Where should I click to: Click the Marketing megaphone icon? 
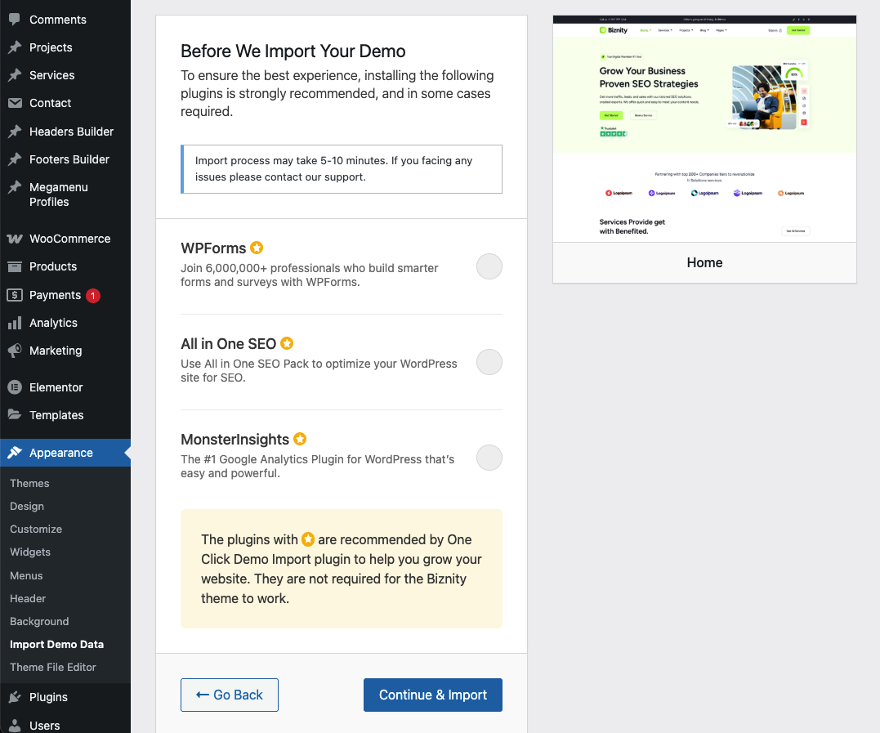coord(15,351)
